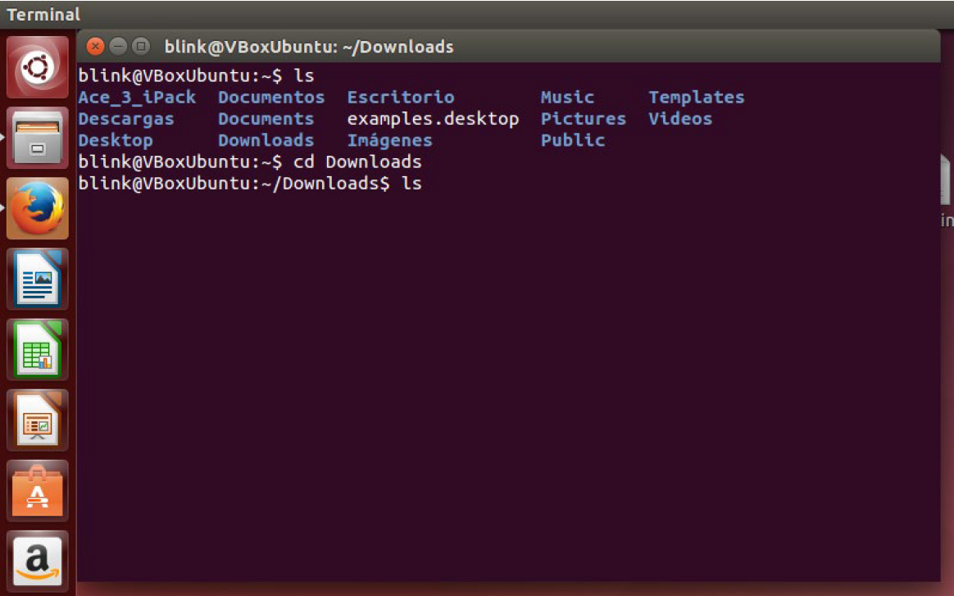Screen dimensions: 954x596
Task: Click the Public directory entry
Action: click(x=572, y=140)
